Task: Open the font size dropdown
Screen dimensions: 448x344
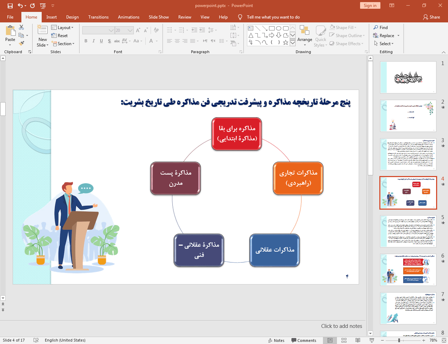Action: (130, 30)
